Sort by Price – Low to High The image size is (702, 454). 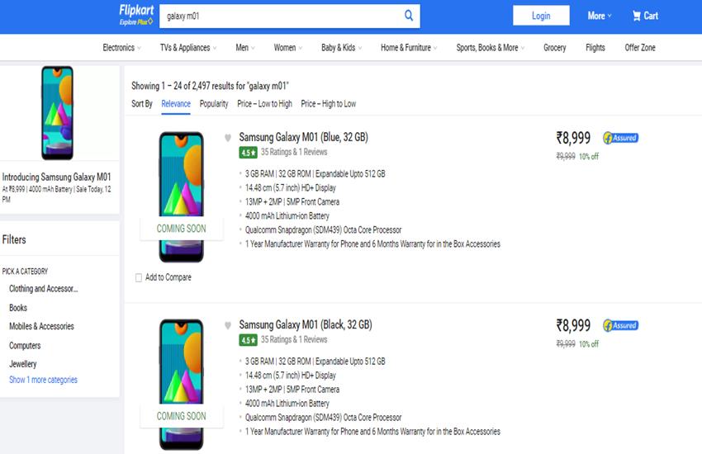click(x=264, y=104)
